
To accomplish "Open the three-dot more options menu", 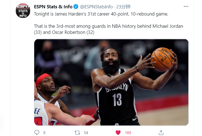I will pyautogui.click(x=186, y=6).
